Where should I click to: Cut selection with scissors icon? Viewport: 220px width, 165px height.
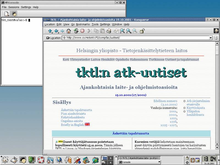click(90, 31)
